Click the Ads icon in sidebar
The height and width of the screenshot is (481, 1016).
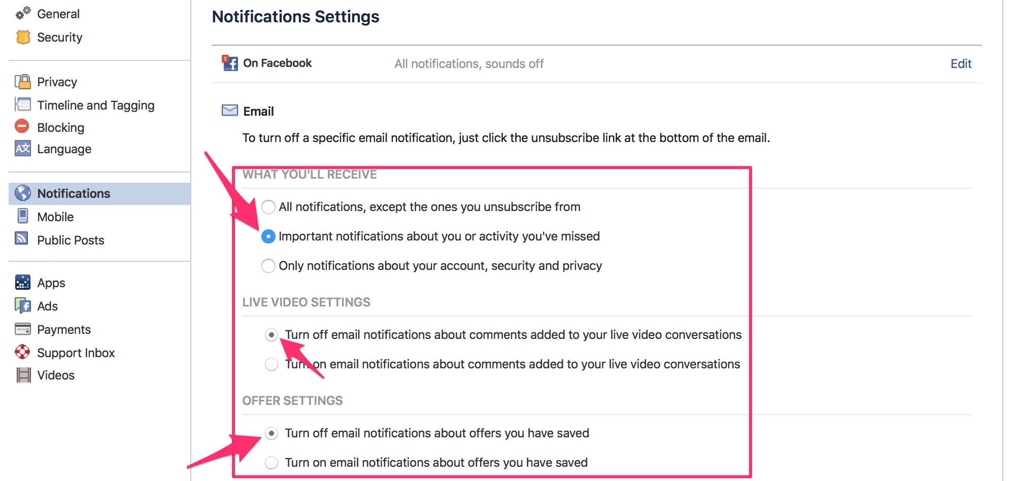tap(23, 305)
